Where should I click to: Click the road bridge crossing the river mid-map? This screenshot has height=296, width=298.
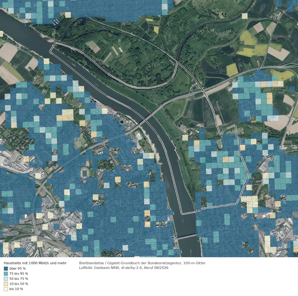pyautogui.click(x=145, y=120)
